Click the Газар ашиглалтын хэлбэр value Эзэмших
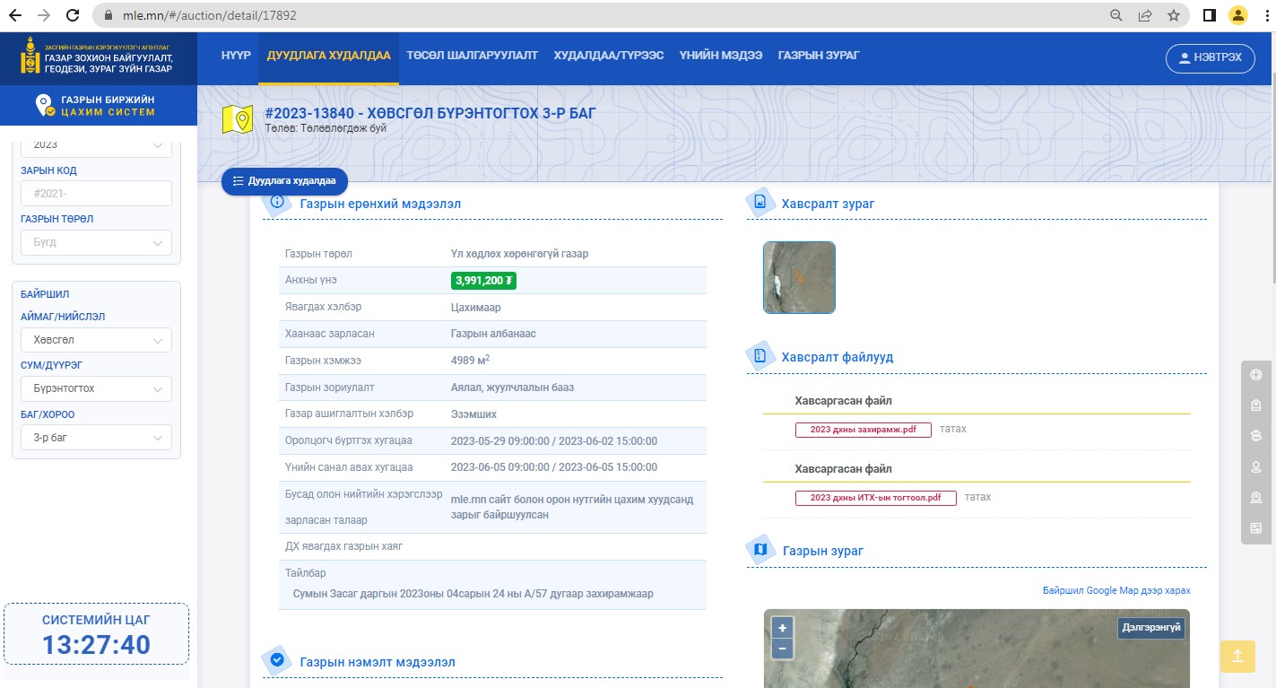Viewport: 1276px width, 688px height. [x=473, y=414]
